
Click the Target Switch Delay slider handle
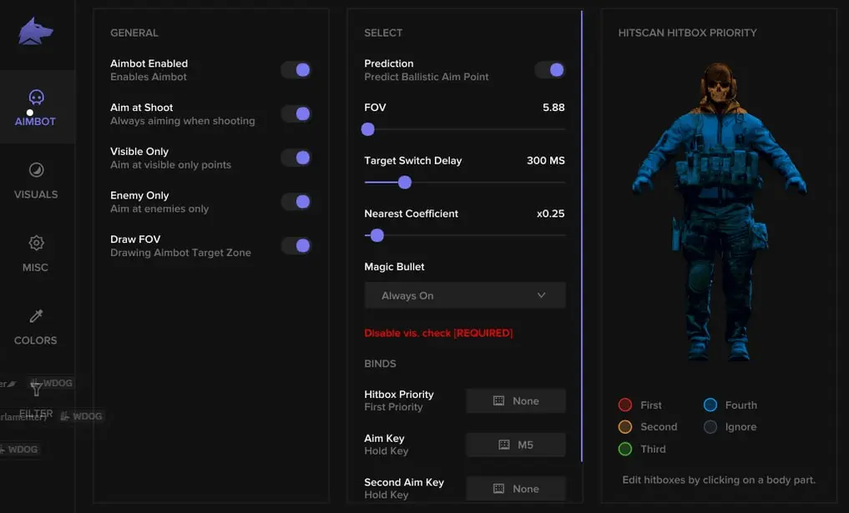[405, 183]
